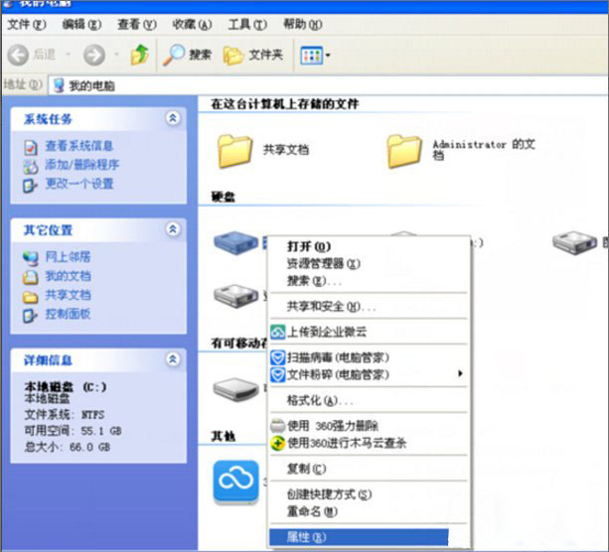Collapse the 系统任务 panel
The image size is (609, 552).
tap(173, 118)
